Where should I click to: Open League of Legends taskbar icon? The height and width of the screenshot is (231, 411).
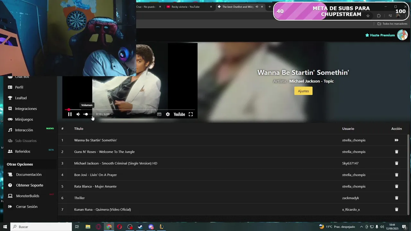click(x=162, y=227)
